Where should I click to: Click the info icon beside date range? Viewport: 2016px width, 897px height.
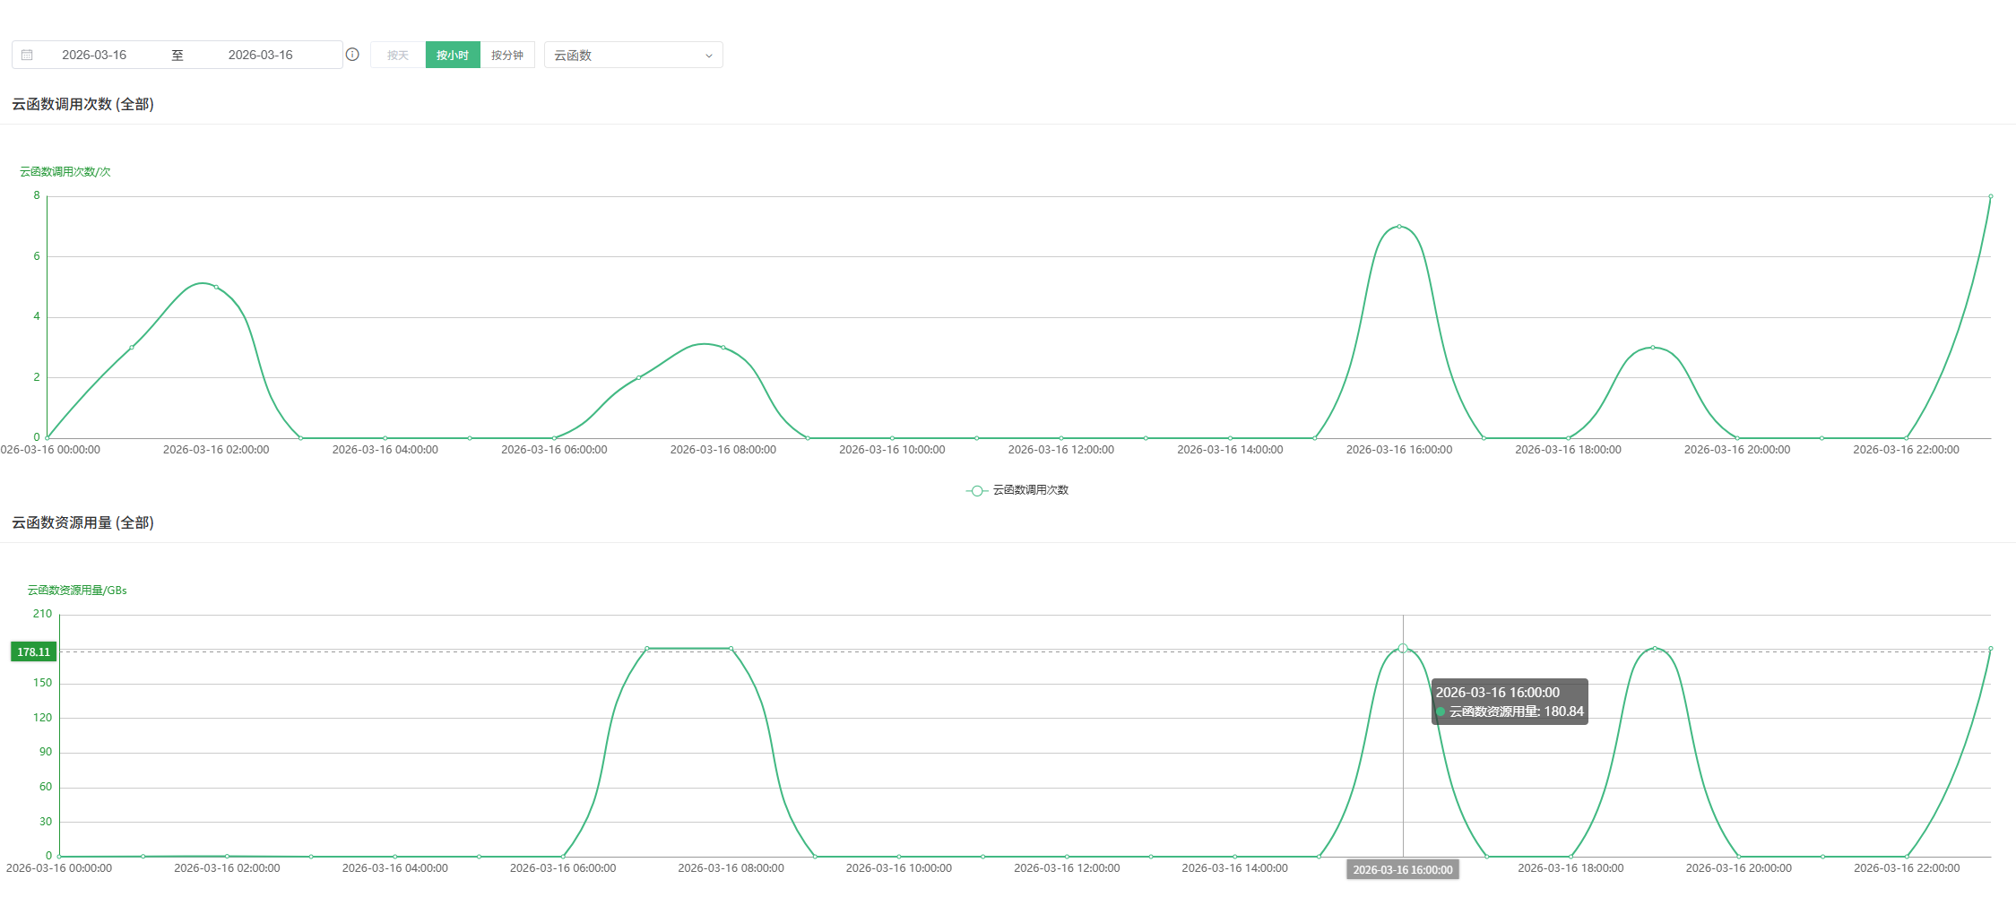pos(352,55)
